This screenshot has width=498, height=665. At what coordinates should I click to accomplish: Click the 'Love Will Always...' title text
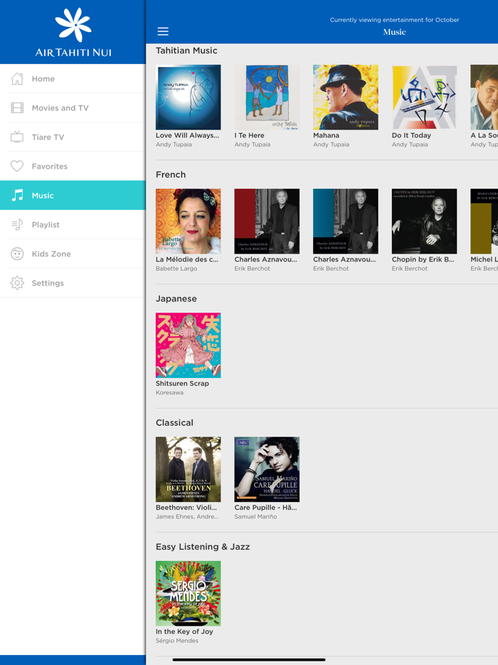(x=187, y=135)
